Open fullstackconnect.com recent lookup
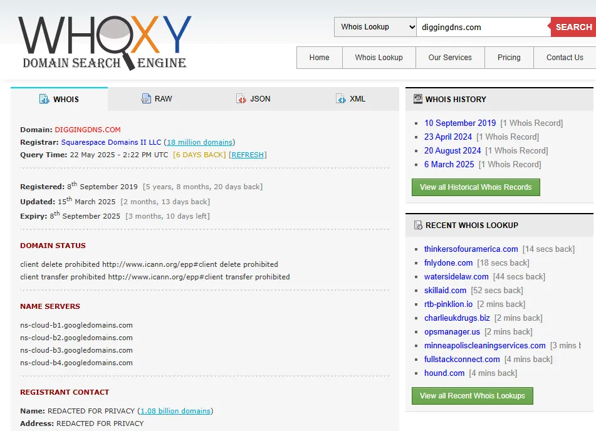This screenshot has height=431, width=596. (x=462, y=359)
